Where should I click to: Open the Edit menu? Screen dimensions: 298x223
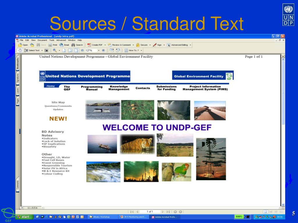pos(27,40)
